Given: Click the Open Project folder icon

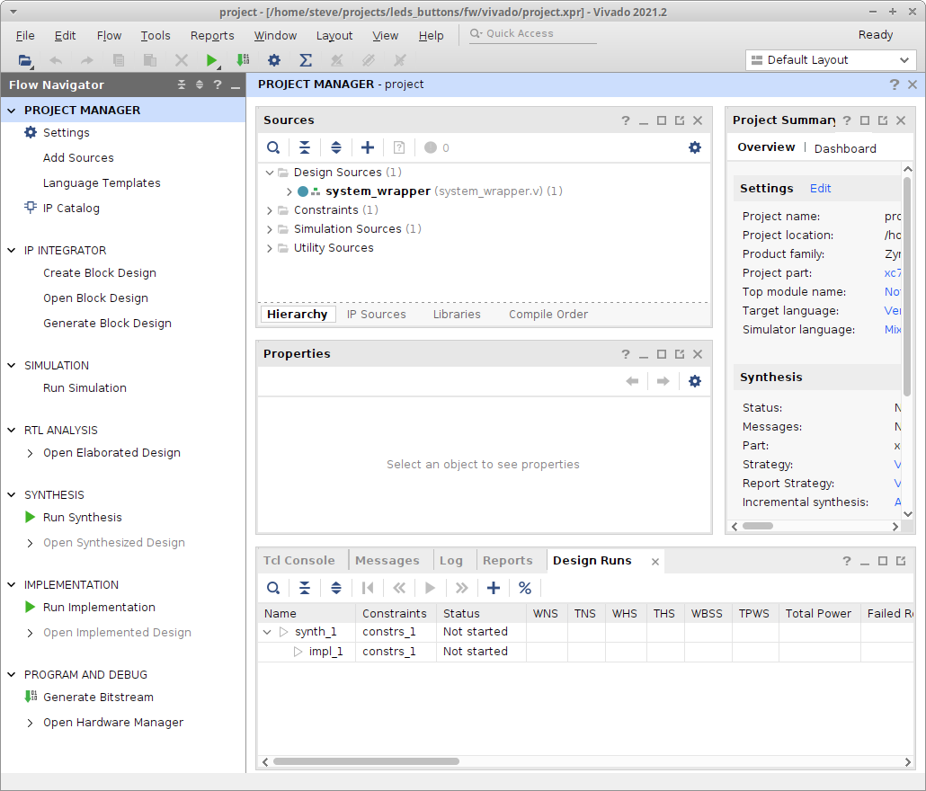Looking at the screenshot, I should pyautogui.click(x=24, y=60).
